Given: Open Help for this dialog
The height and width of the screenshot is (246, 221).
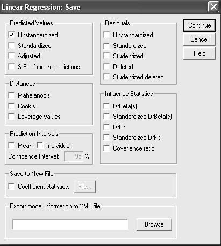Looking at the screenshot, I should 199,53.
